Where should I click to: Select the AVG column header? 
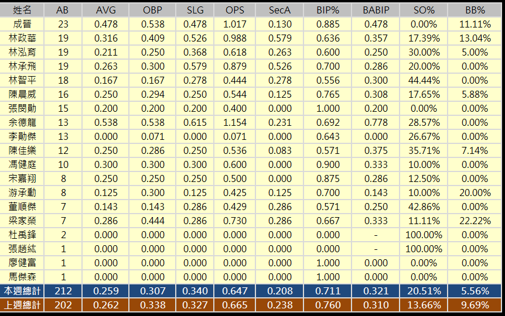point(105,10)
